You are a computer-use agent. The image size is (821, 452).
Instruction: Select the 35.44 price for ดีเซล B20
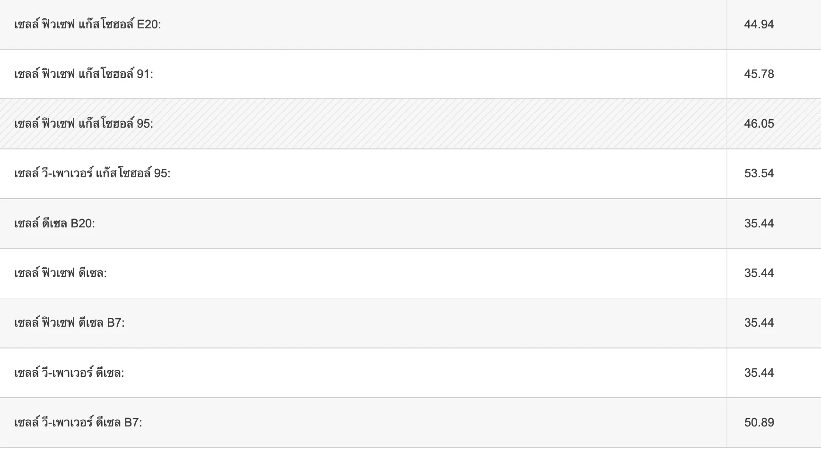point(759,223)
